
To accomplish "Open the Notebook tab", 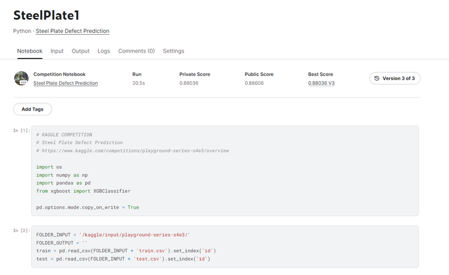I will click(x=30, y=51).
